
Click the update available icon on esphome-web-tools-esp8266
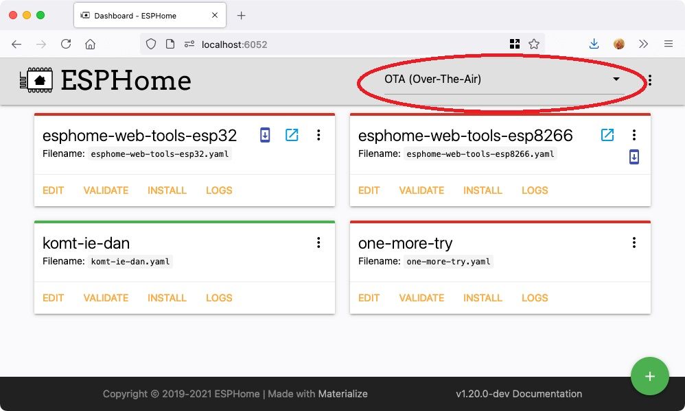634,157
